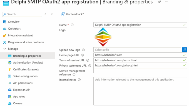Select Branding & properties menu item
This screenshot has width=189, height=106.
point(28,56)
